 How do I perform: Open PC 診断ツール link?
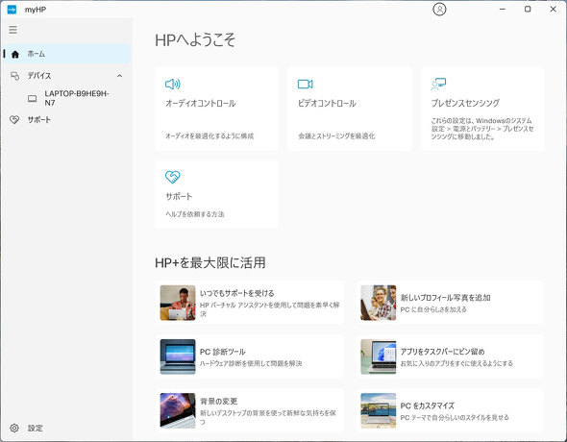point(250,356)
